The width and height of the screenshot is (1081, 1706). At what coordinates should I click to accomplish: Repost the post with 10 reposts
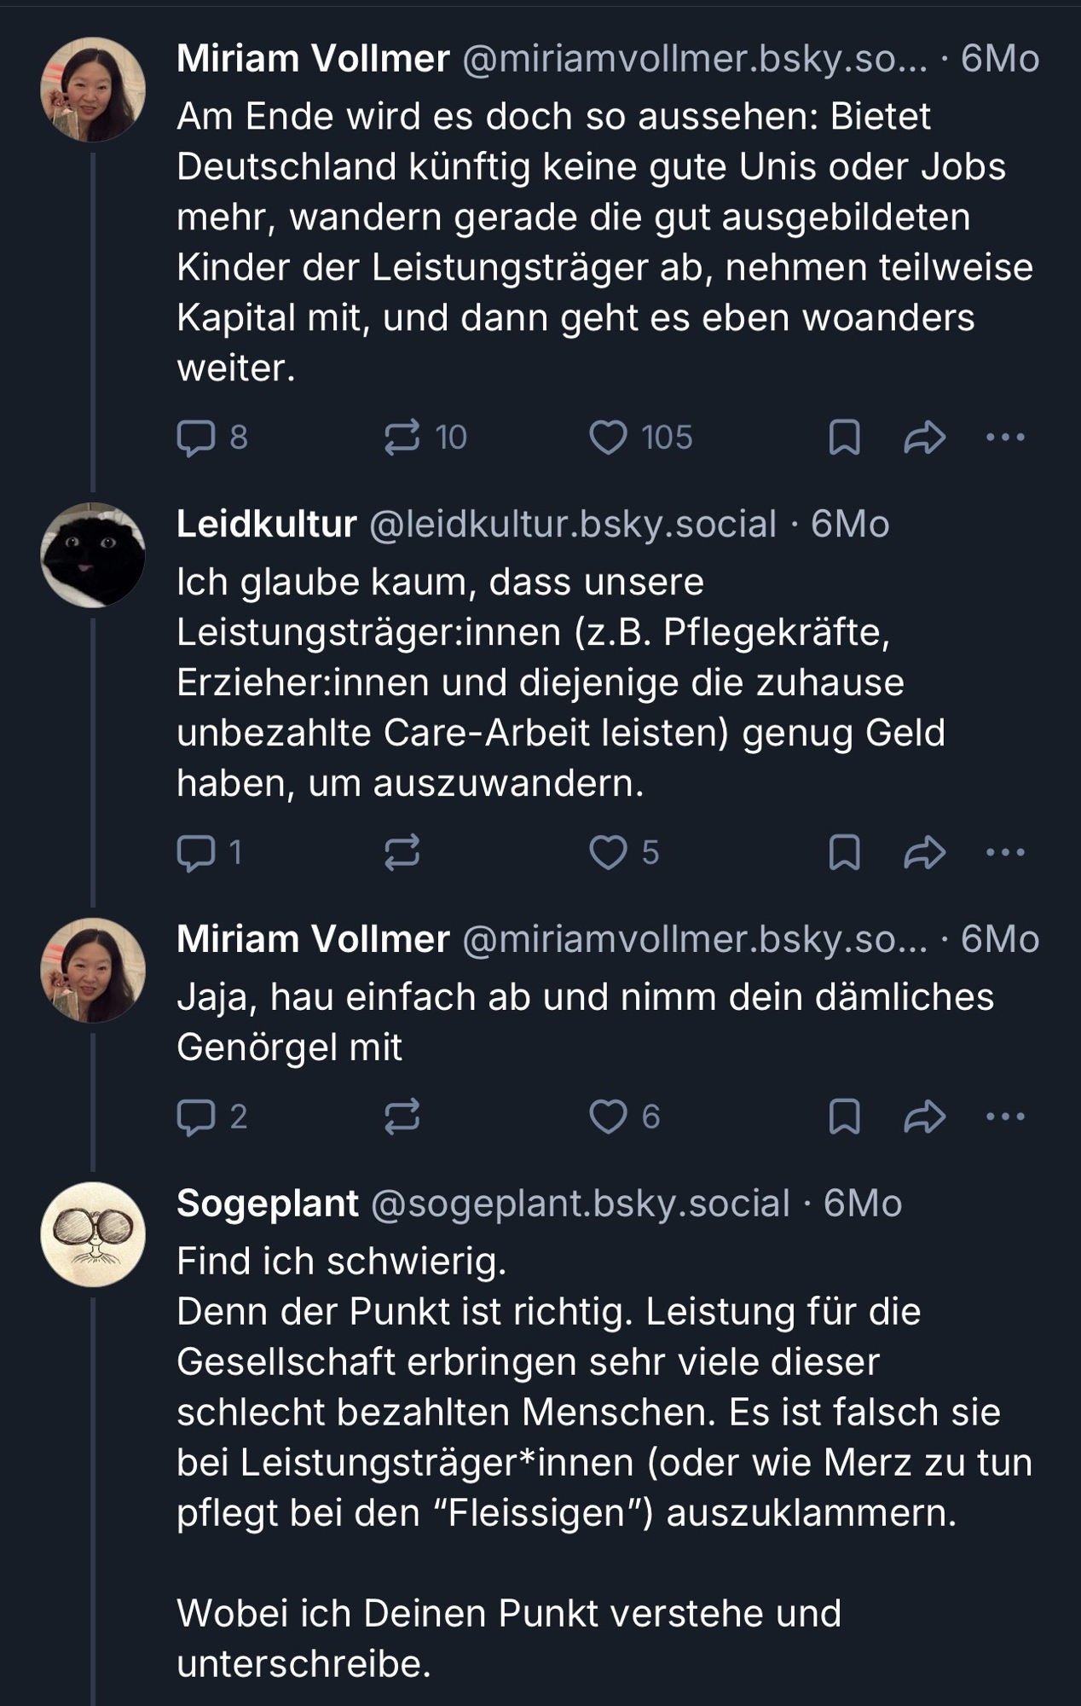[402, 438]
